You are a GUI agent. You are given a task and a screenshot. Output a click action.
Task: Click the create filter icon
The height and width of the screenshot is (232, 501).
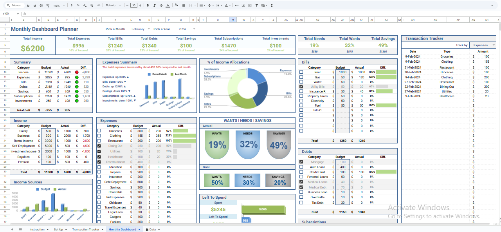pyautogui.click(x=257, y=5)
